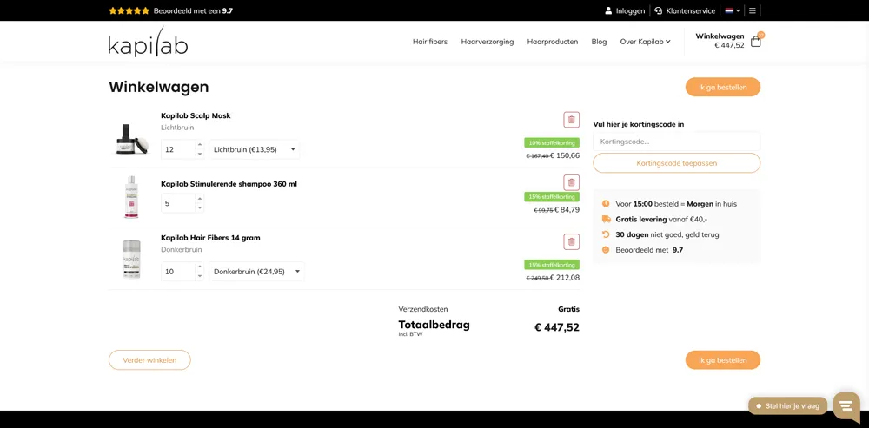Open Klantenservice link
869x428 pixels.
691,10
